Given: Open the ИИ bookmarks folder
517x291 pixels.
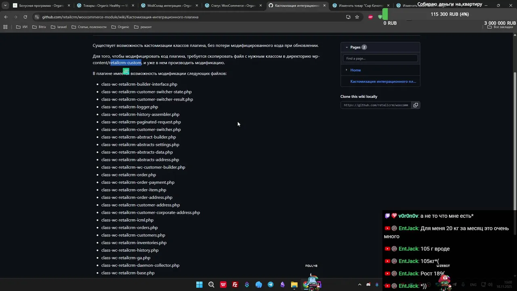Looking at the screenshot, I should click(x=22, y=27).
